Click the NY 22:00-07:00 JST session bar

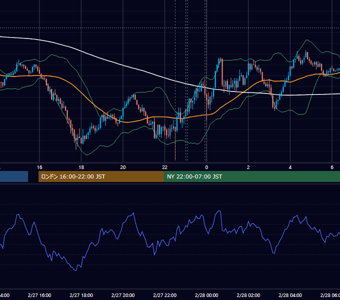click(251, 176)
